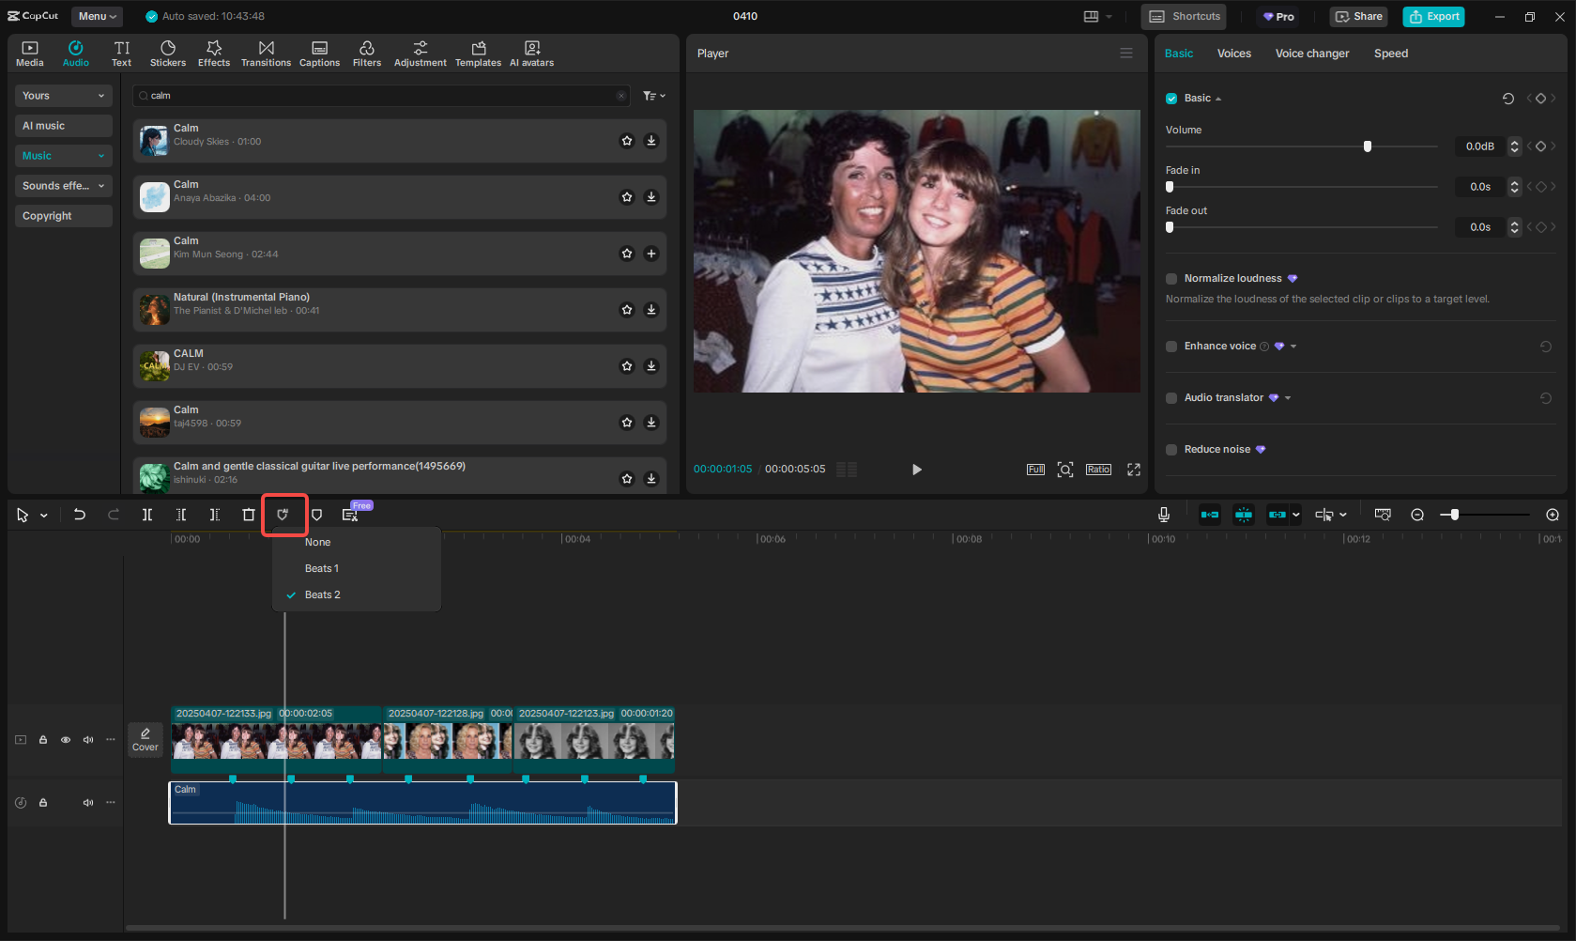Play the video in the player
The height and width of the screenshot is (941, 1576).
(917, 470)
